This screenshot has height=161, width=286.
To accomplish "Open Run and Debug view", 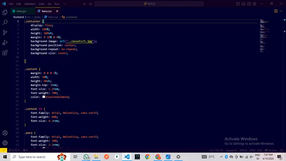I will pyautogui.click(x=5, y=43).
